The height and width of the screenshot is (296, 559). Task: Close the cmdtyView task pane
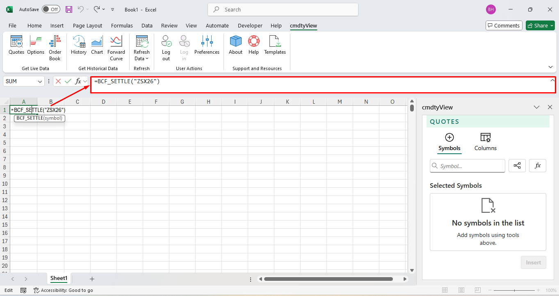pos(550,107)
